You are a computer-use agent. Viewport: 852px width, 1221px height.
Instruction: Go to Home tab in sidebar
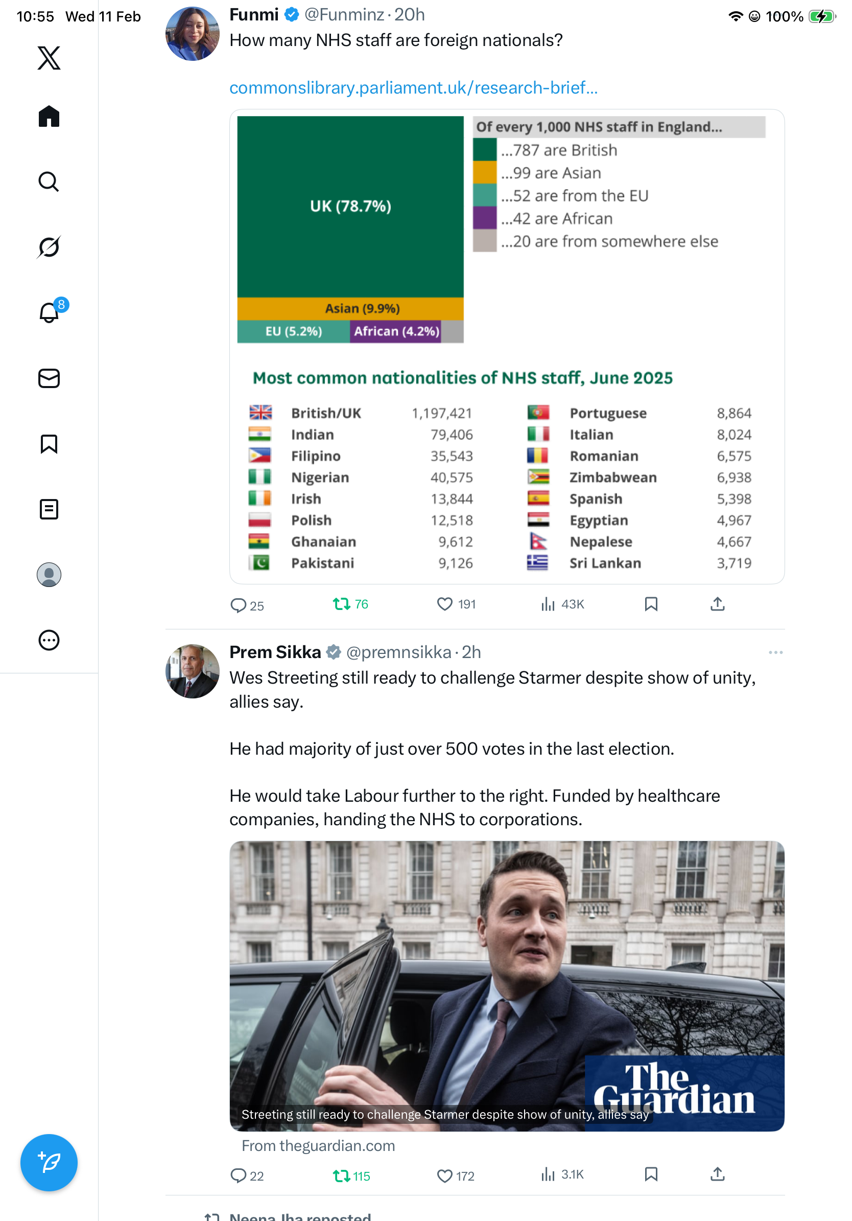click(x=49, y=116)
